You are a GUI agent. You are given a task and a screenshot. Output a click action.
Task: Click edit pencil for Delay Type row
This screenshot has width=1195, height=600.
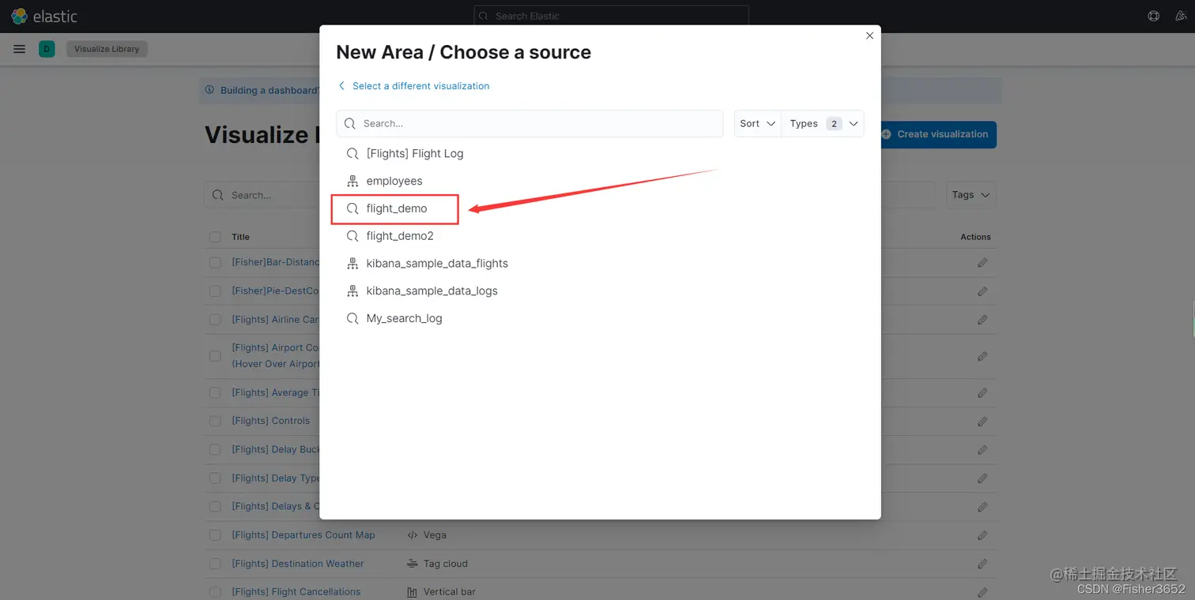[x=982, y=478]
